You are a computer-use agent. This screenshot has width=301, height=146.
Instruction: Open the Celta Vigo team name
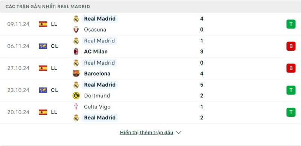(97, 107)
